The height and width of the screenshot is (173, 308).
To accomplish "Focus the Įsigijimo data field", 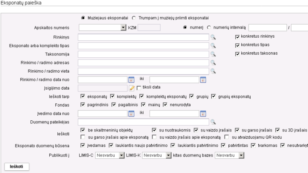I will coord(103,88).
